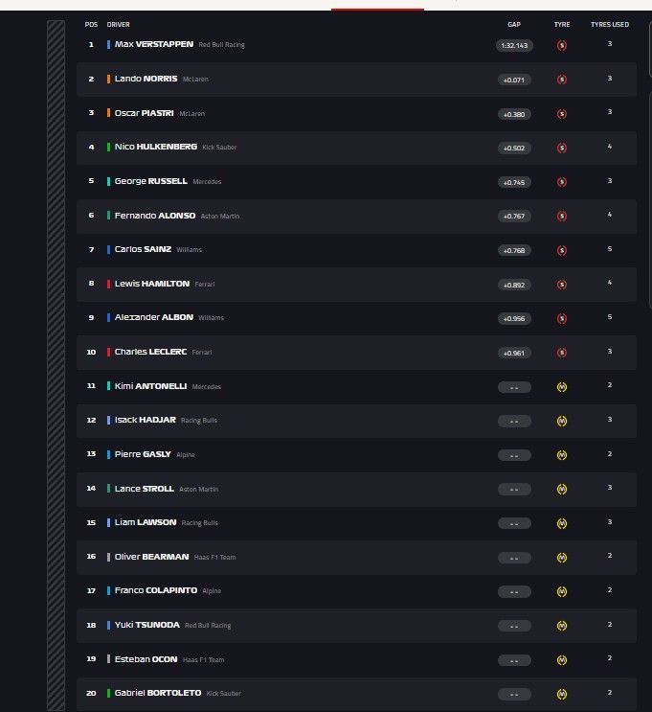
Task: Select the medium tyre icon for Pierre Gasly
Action: pyautogui.click(x=562, y=455)
